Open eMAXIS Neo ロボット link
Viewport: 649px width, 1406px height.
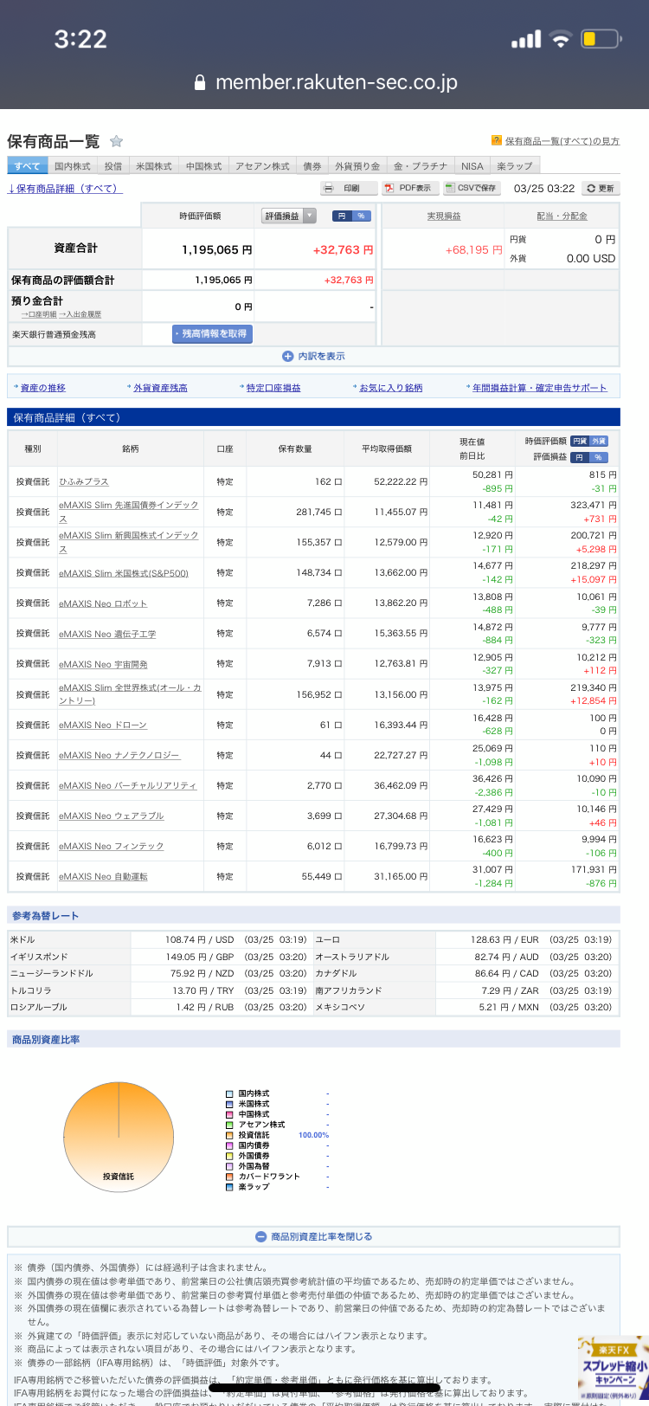point(103,603)
